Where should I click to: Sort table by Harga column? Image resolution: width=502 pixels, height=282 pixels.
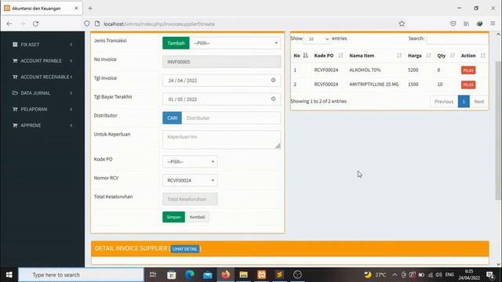pos(419,56)
